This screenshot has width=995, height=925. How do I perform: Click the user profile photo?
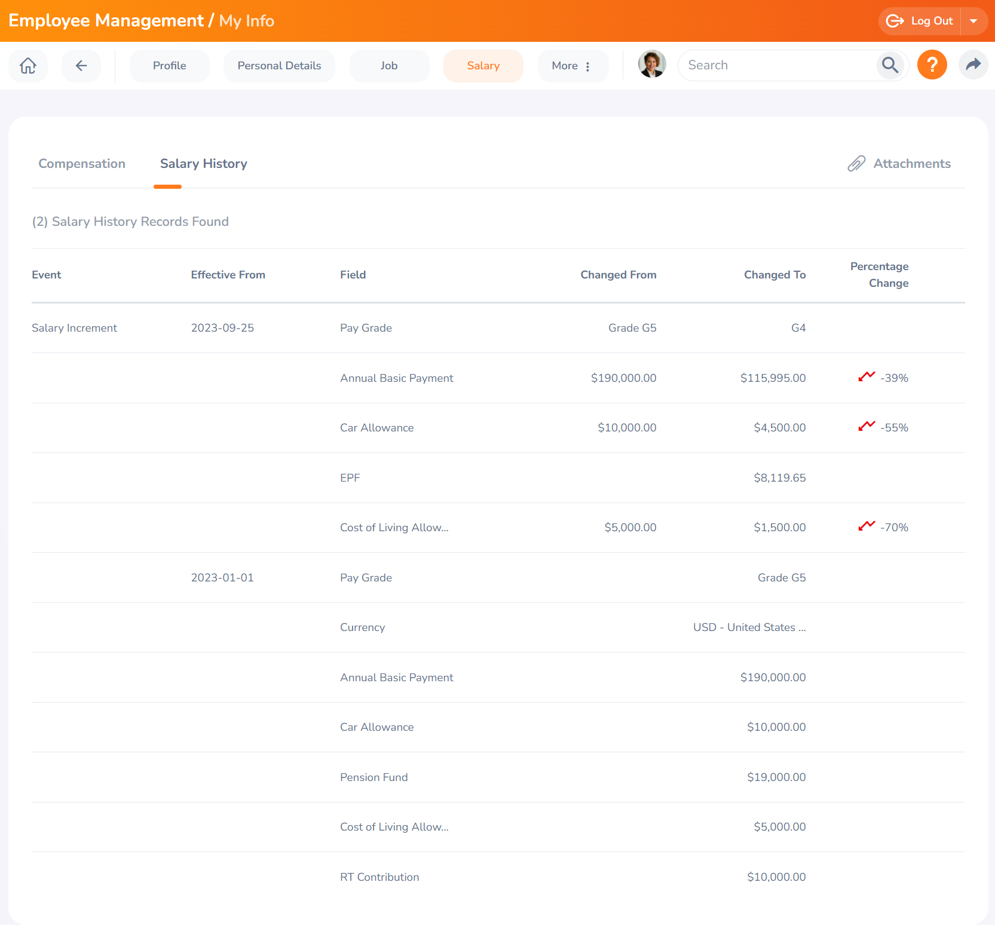click(x=652, y=65)
